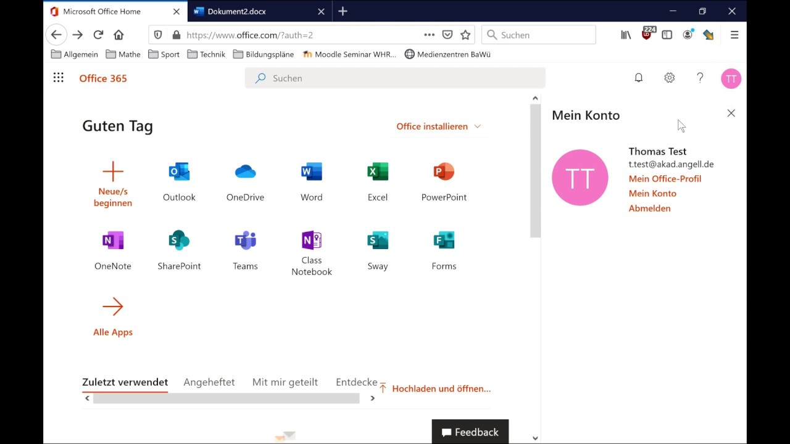This screenshot has width=790, height=444.
Task: Toggle Firefox sidebar view
Action: pos(667,35)
